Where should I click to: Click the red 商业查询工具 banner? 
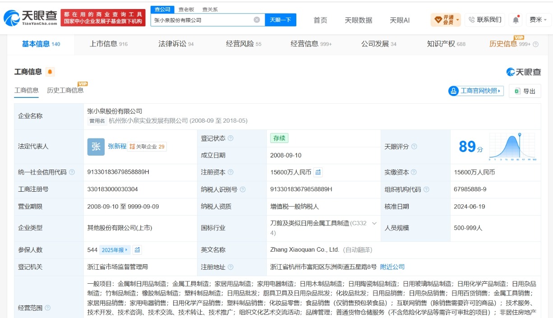pyautogui.click(x=103, y=18)
